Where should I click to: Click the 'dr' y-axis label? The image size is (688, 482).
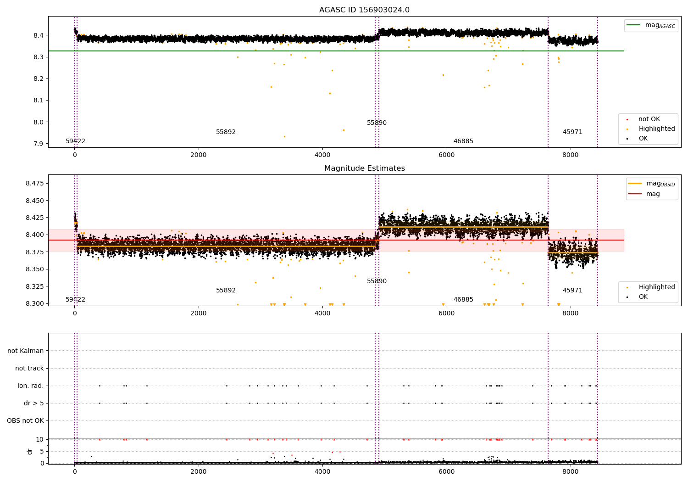30,451
